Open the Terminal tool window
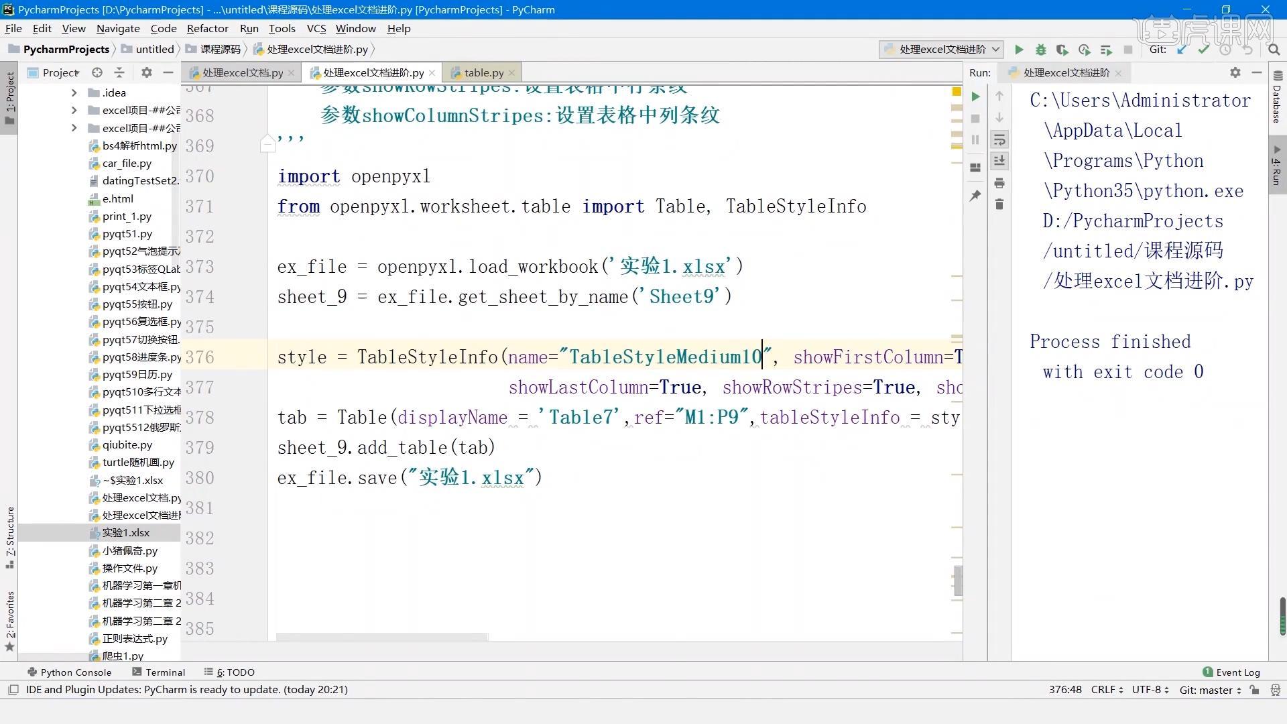This screenshot has width=1287, height=724. pos(164,672)
